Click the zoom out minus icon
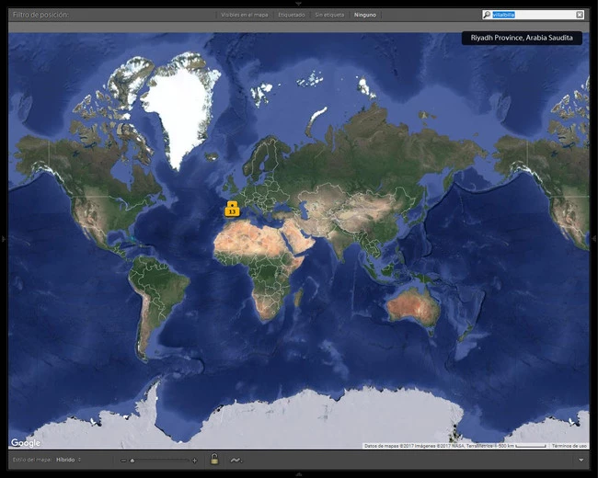Viewport: 598px width, 478px height. tap(123, 460)
